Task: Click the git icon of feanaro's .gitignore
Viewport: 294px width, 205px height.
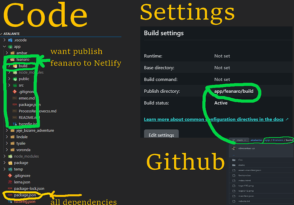Action: pyautogui.click(x=14, y=92)
